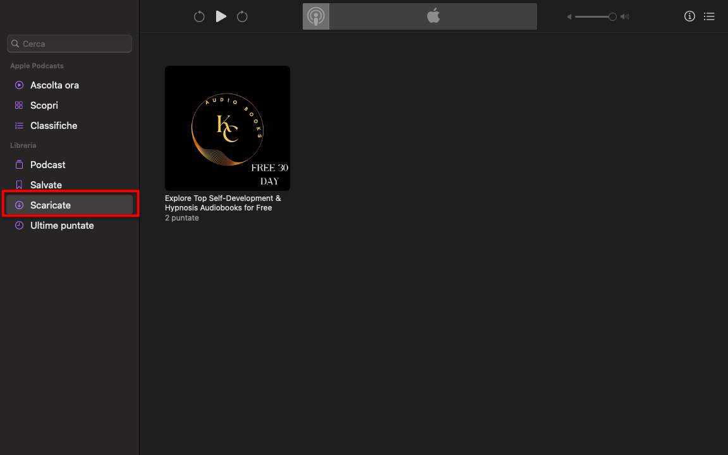
Task: Click the 2 puntate episode count
Action: click(x=181, y=217)
